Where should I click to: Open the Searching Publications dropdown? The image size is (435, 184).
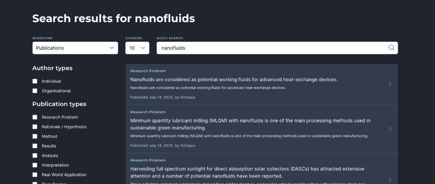pos(75,48)
